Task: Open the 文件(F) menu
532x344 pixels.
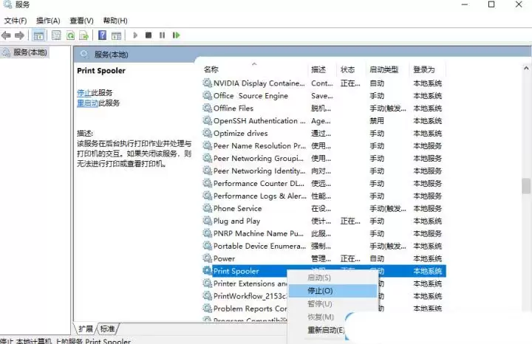Action: click(x=16, y=21)
